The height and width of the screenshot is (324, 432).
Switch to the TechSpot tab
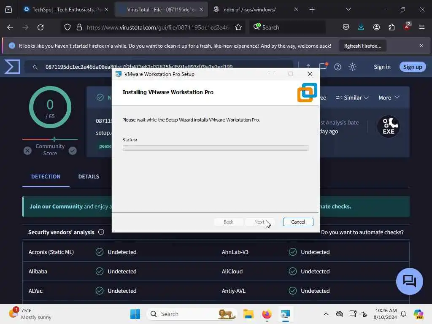[66, 10]
